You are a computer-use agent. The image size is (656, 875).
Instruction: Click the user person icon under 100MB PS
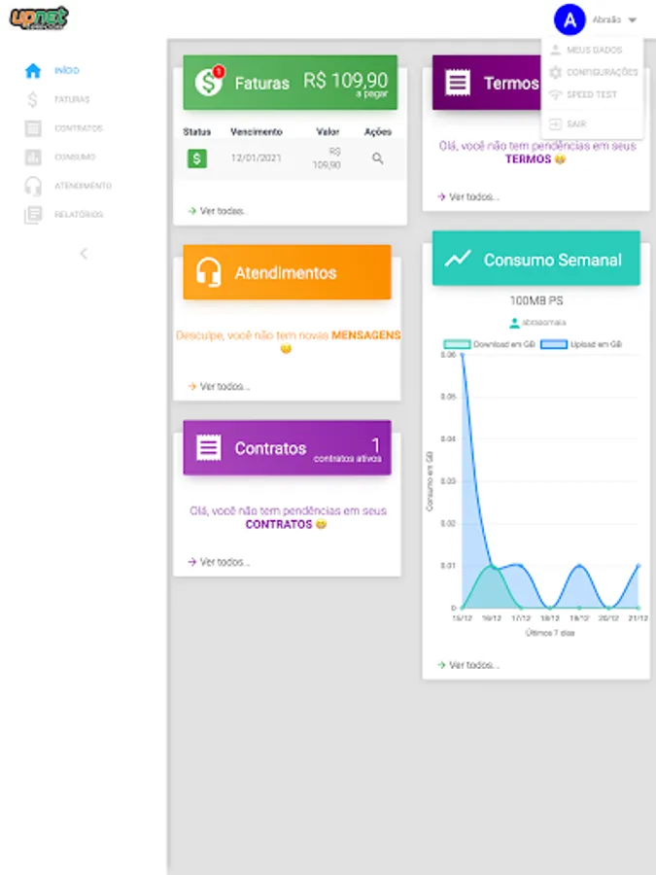tap(514, 323)
